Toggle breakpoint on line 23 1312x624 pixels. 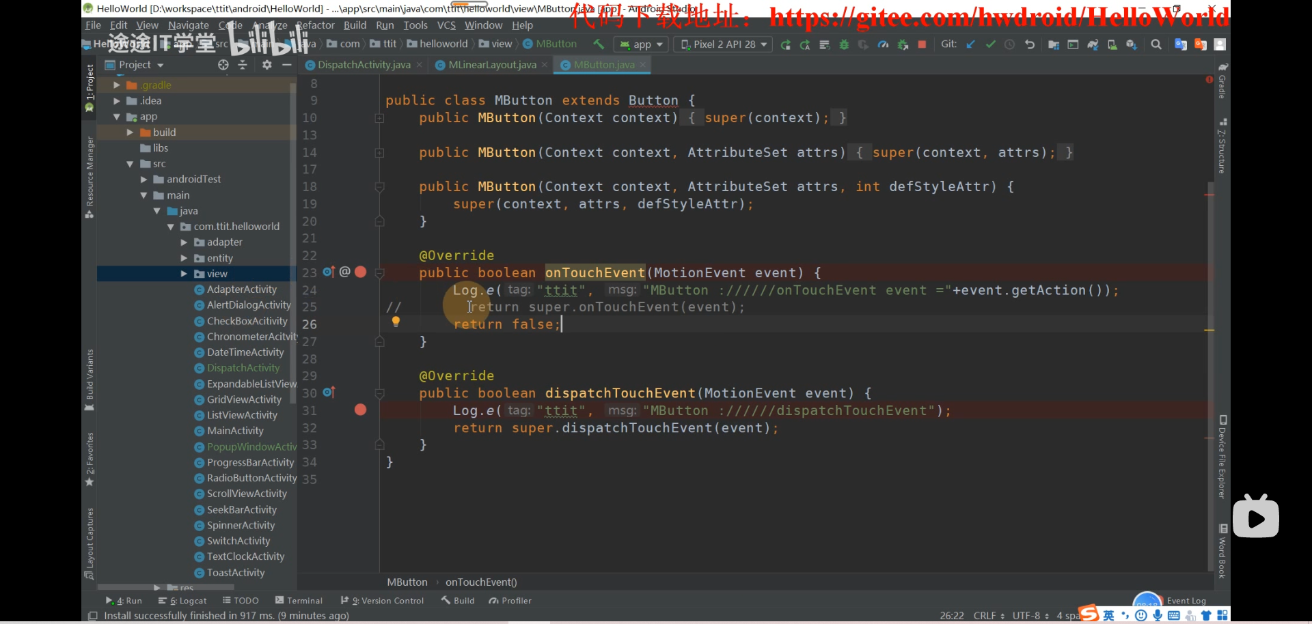coord(361,272)
